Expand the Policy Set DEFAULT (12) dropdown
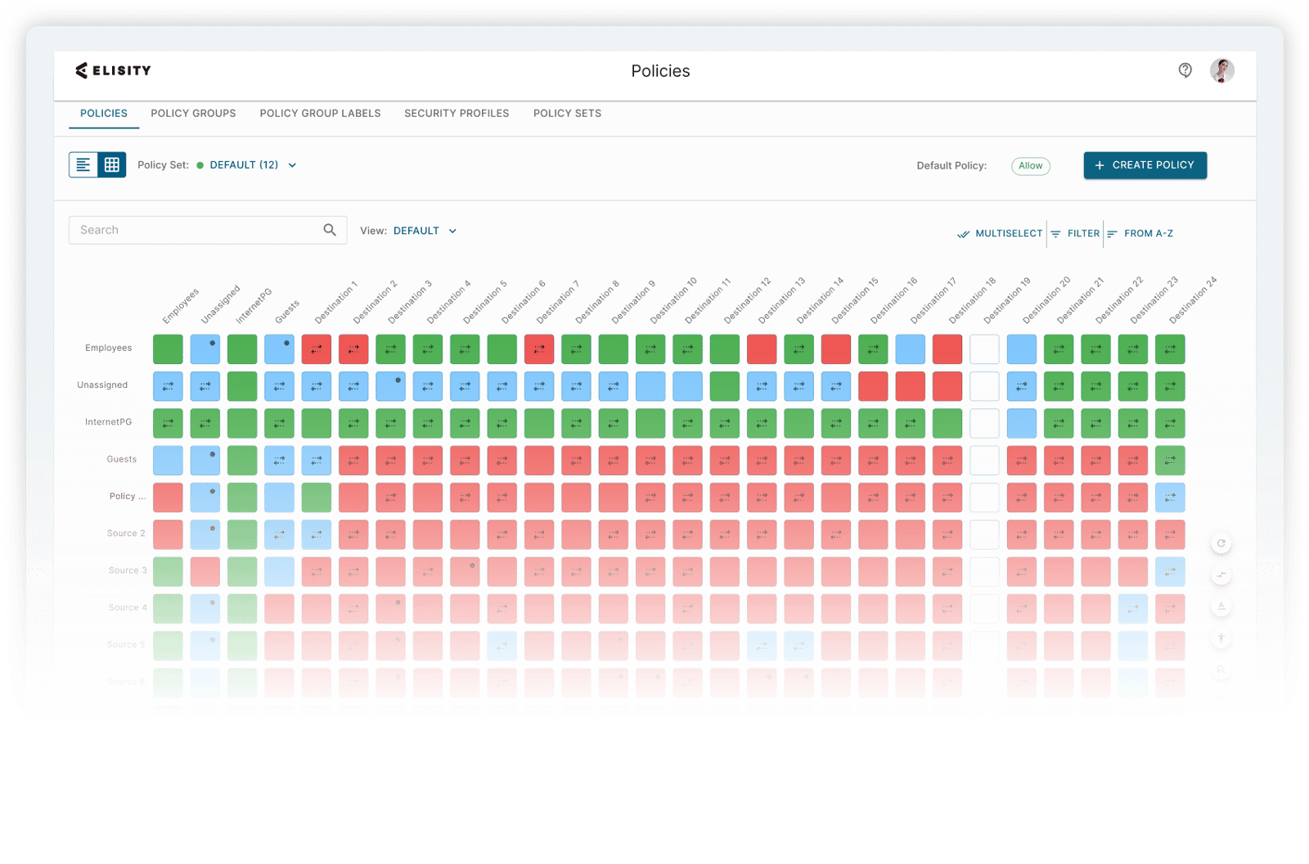Screen dimensions: 1309x864 coord(253,165)
